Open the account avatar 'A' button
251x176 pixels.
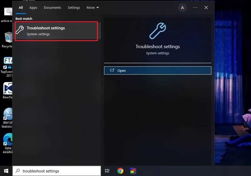pyautogui.click(x=182, y=8)
